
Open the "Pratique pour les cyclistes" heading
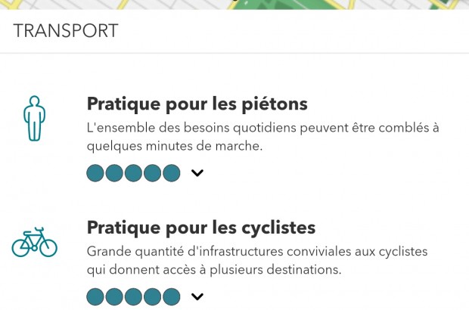click(200, 227)
